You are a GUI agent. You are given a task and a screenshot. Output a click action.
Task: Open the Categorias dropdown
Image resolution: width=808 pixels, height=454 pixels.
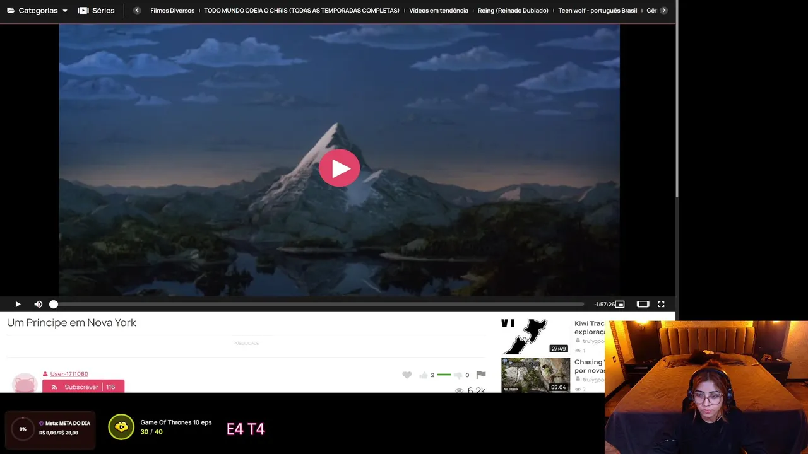click(x=37, y=11)
